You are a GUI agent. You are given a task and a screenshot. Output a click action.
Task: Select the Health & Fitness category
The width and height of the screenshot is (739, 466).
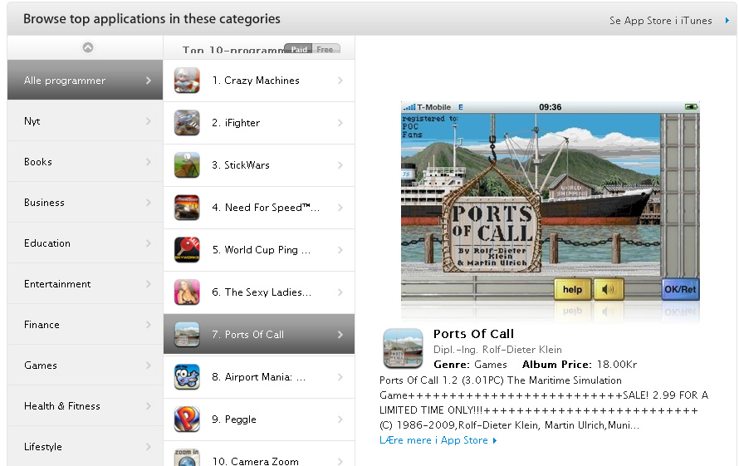point(85,405)
